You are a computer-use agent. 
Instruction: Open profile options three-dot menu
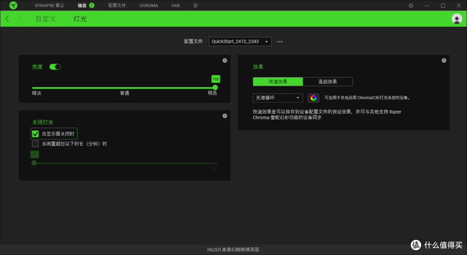tap(280, 42)
